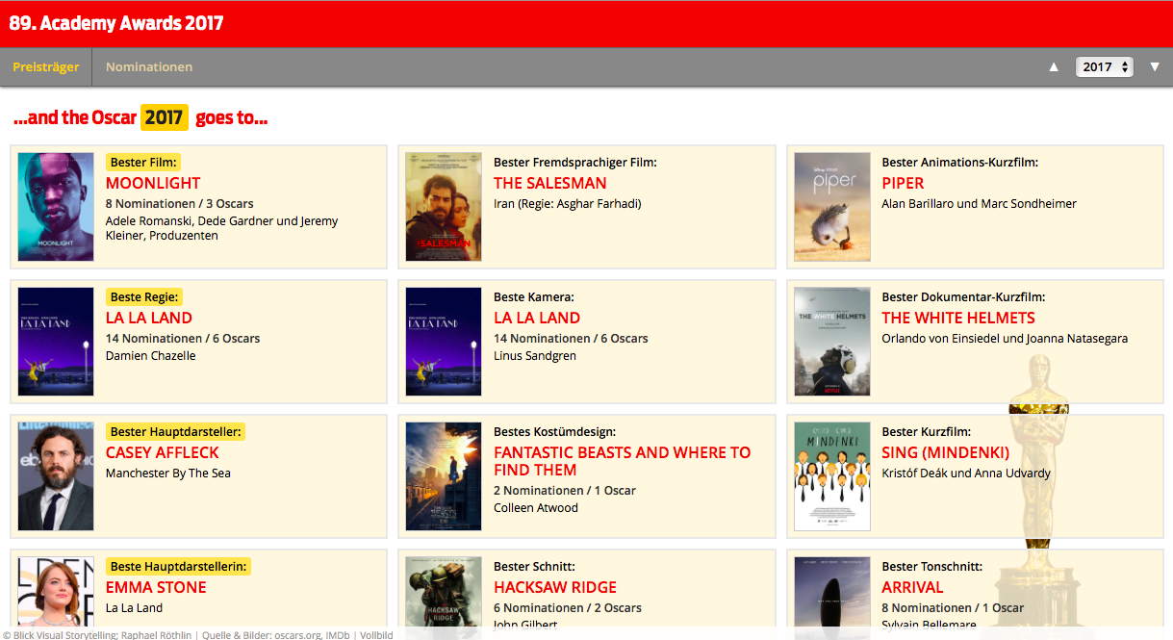Open the Casey Affleck photo

(56, 476)
